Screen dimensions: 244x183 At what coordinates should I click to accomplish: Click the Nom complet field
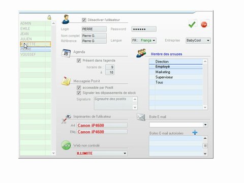[x=94, y=36]
